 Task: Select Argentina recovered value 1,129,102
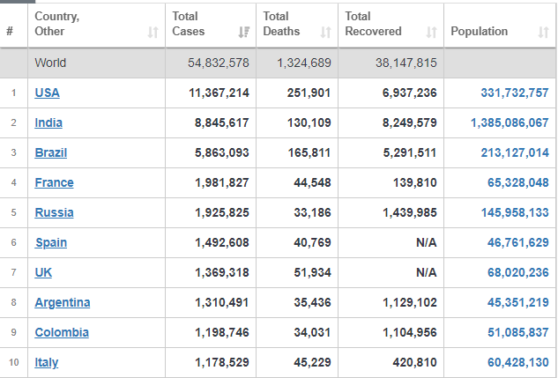click(x=409, y=302)
